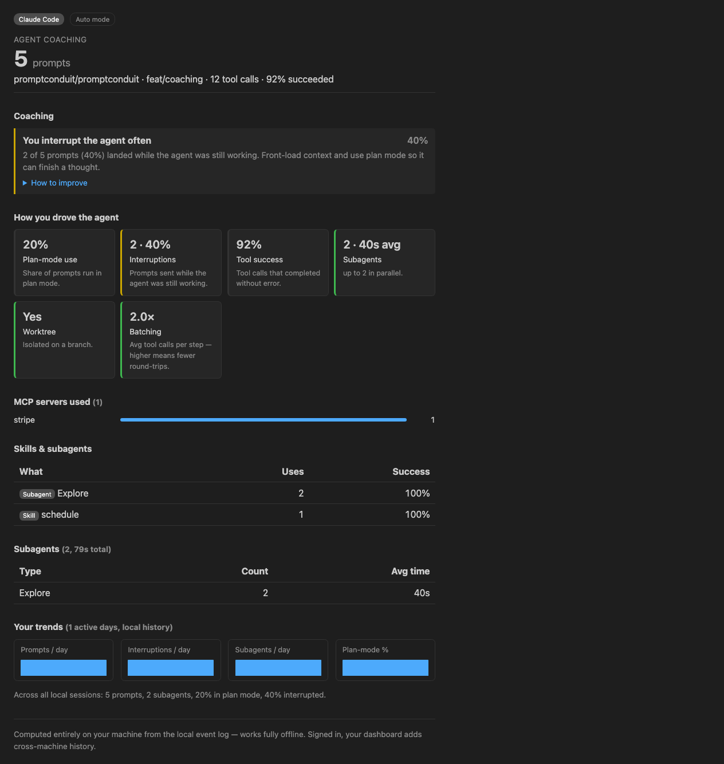Select the Interruptions 2 · 40% card

pyautogui.click(x=171, y=263)
